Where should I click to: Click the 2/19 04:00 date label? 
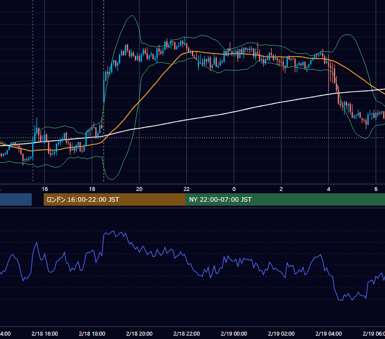tap(328, 333)
